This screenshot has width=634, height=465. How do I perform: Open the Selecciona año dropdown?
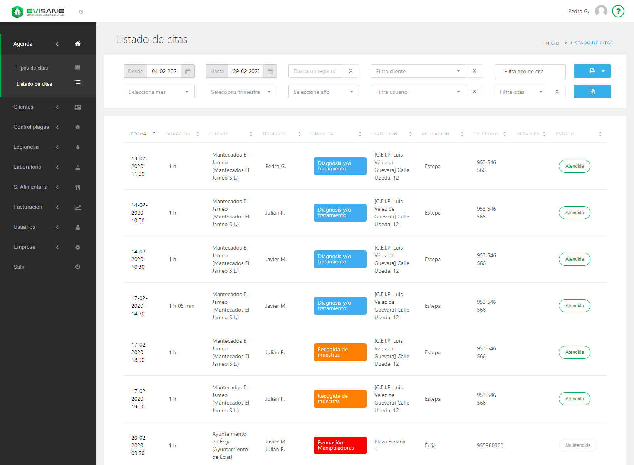click(324, 92)
